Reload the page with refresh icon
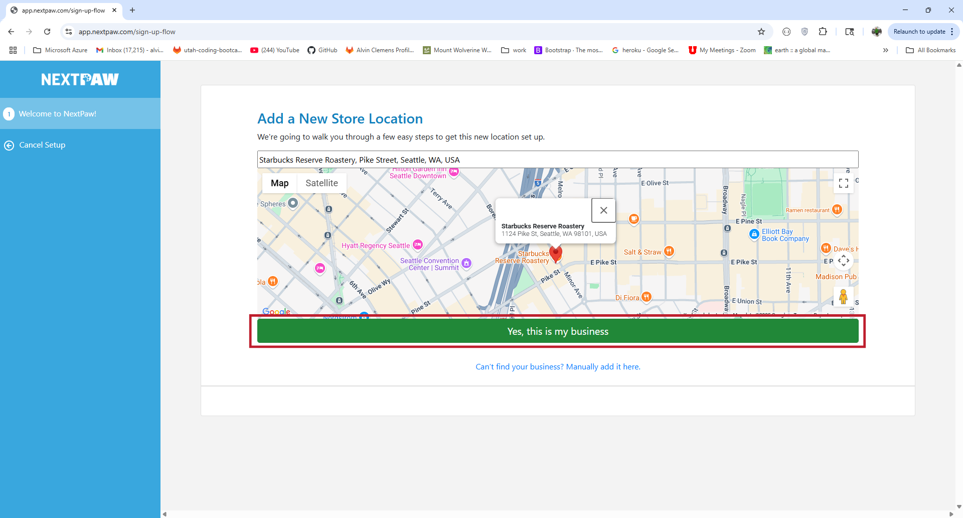The image size is (963, 518). click(47, 32)
